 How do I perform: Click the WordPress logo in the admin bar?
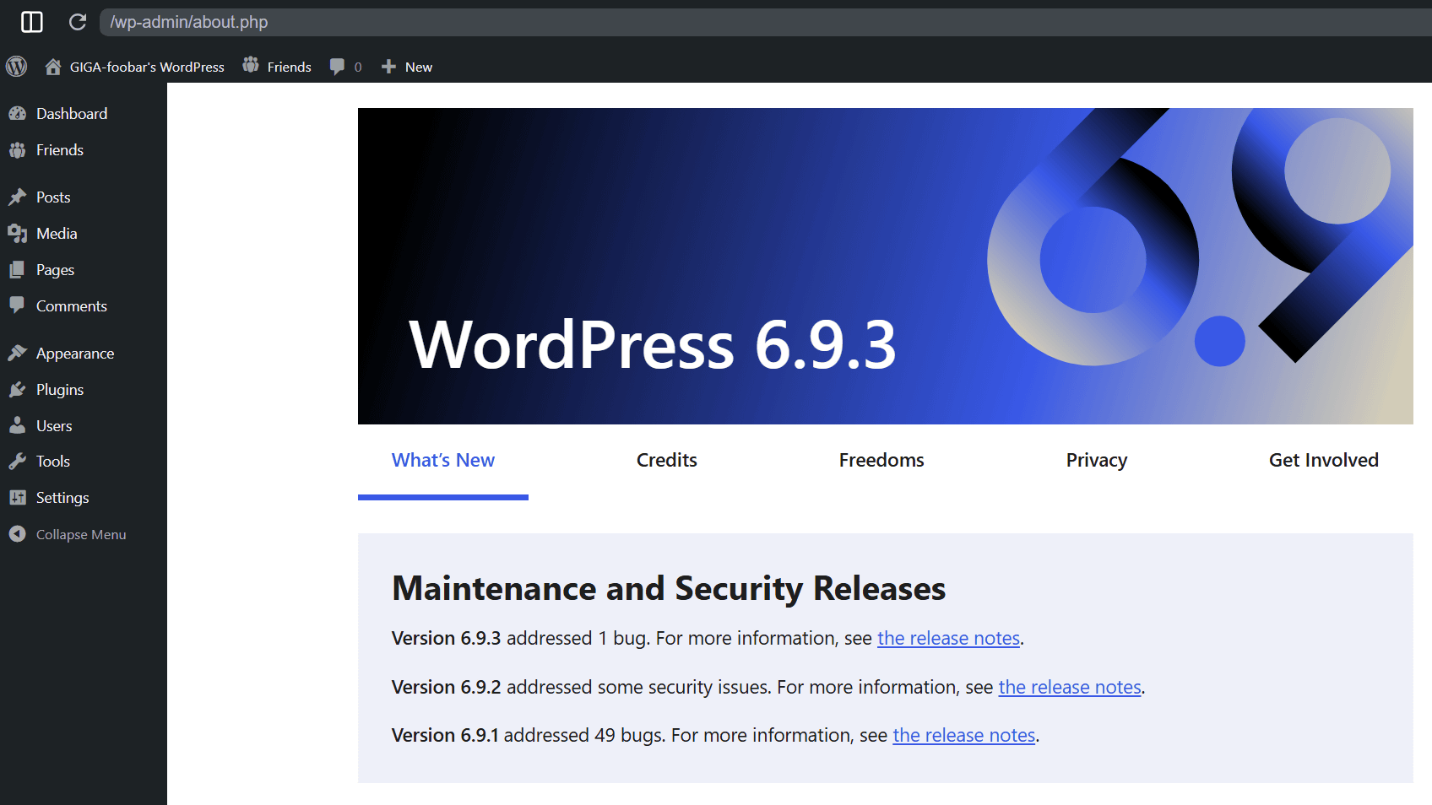(16, 66)
